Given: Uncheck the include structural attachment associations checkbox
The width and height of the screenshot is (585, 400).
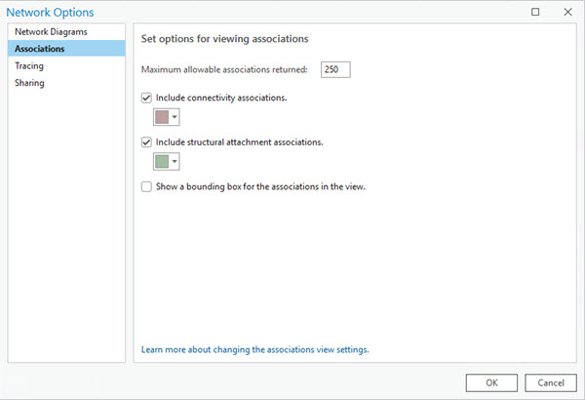Looking at the screenshot, I should coord(147,142).
